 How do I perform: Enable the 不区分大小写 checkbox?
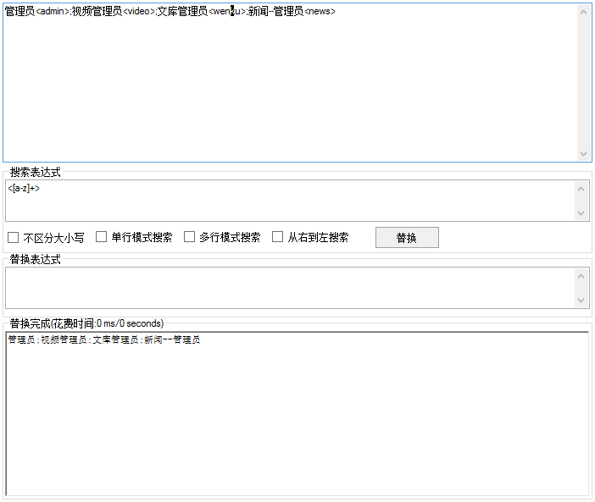(14, 238)
